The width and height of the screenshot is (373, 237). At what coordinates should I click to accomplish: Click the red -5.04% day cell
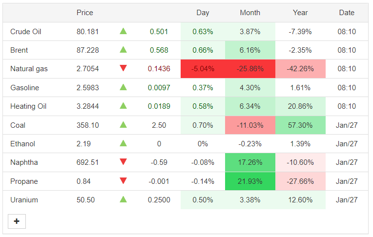(203, 69)
